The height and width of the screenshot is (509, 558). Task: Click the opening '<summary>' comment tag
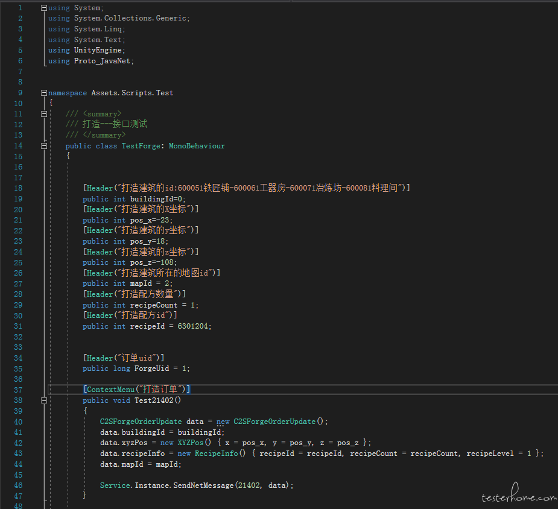(102, 114)
